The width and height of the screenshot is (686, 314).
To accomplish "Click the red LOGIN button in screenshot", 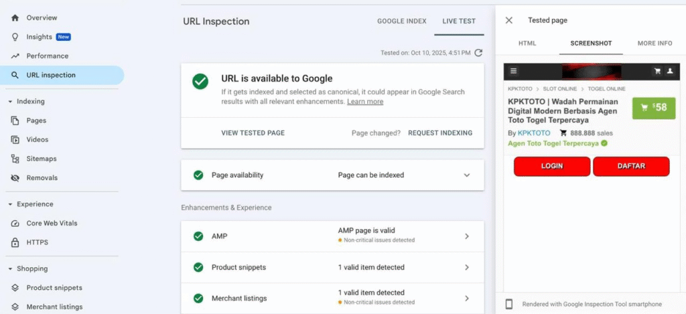I will pos(552,166).
